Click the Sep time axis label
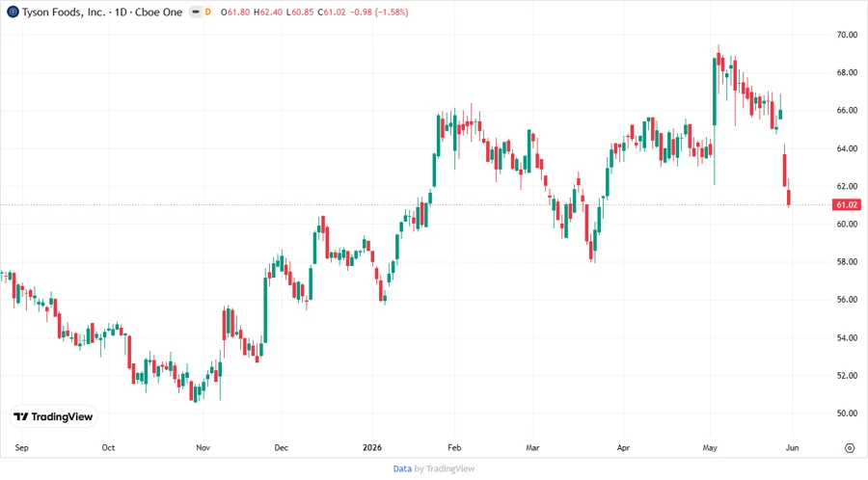 click(x=21, y=447)
